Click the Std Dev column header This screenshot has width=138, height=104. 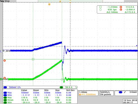(x=70, y=90)
